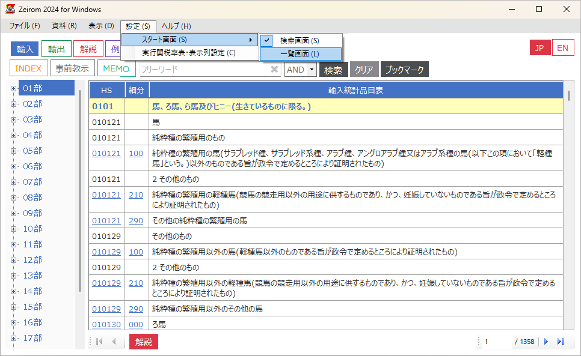Viewport: 581px width, 356px height.
Task: Go to the first page of results
Action: 99,342
